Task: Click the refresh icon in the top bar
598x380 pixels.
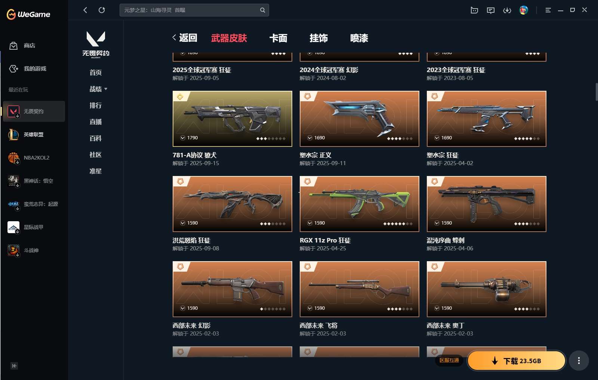Action: click(102, 10)
